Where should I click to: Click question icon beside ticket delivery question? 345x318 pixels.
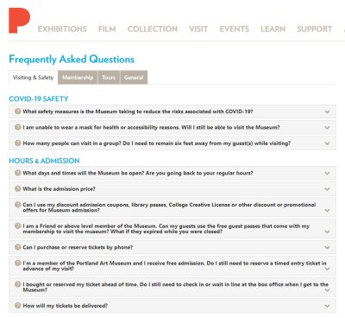[x=17, y=305]
